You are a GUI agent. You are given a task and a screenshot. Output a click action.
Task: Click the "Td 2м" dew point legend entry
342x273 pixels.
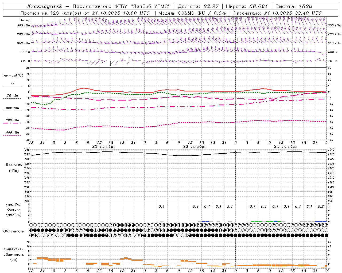coord(13,95)
